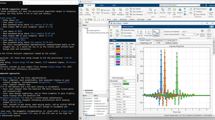Click New Display in Filter Analyzer
Viewport: 215px width, 120px height.
126,33
